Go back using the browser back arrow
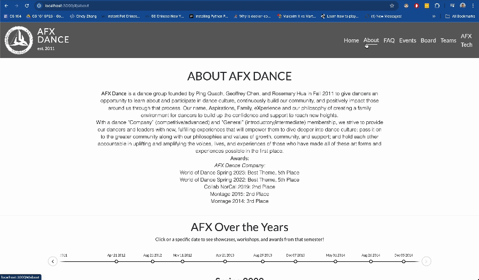Screen dimensions: 479x280 (6, 5)
